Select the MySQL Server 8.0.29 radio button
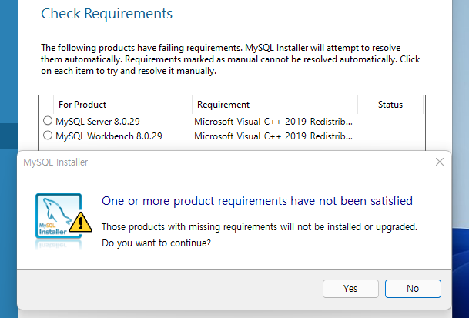469x318 pixels. coord(48,121)
